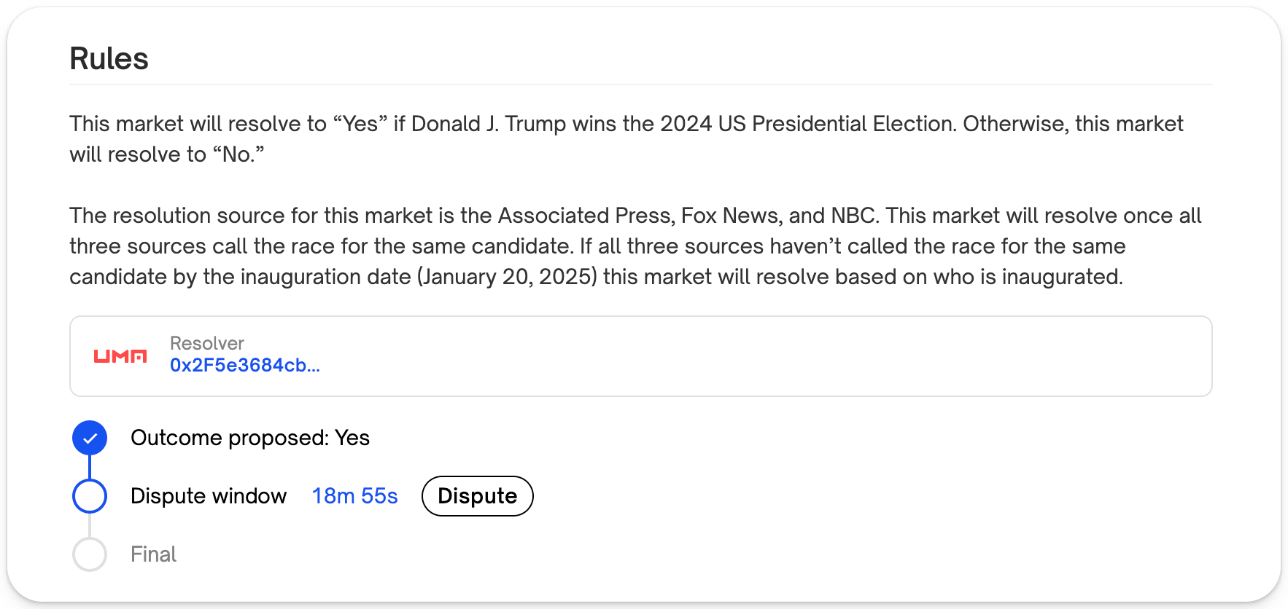Click the "Outcome proposed: Yes" status text
This screenshot has width=1288, height=609.
[x=249, y=438]
